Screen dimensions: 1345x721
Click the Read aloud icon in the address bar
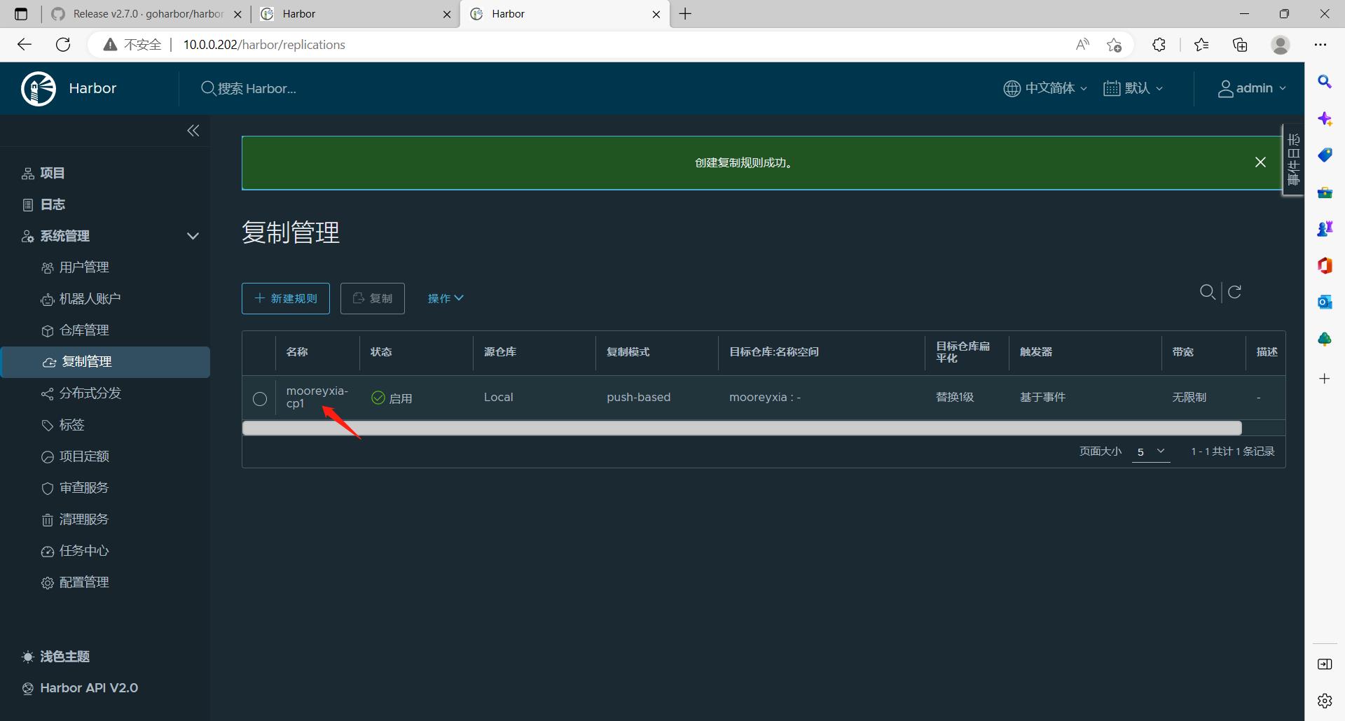(x=1082, y=45)
